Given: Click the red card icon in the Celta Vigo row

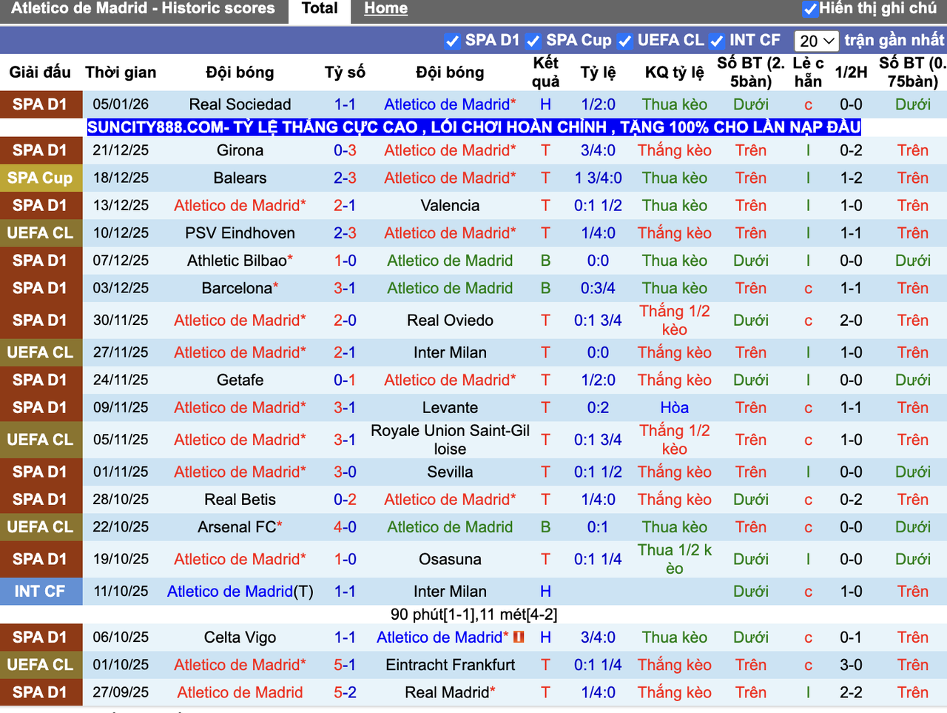Looking at the screenshot, I should (x=519, y=637).
